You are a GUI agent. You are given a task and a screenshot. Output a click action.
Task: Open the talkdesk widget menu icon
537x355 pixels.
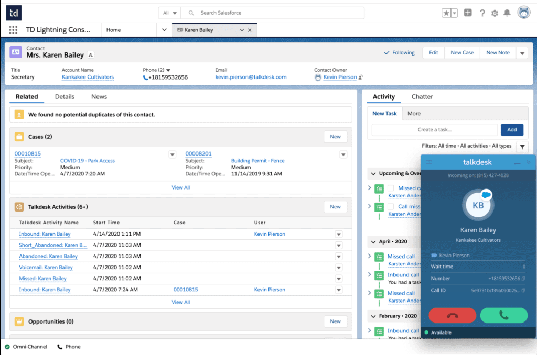[x=429, y=162]
